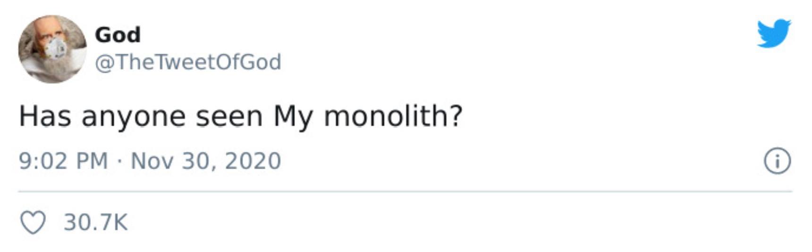Viewport: 812px width, 252px height.
Task: Click the horizontal divider below the timestamp
Action: click(405, 192)
